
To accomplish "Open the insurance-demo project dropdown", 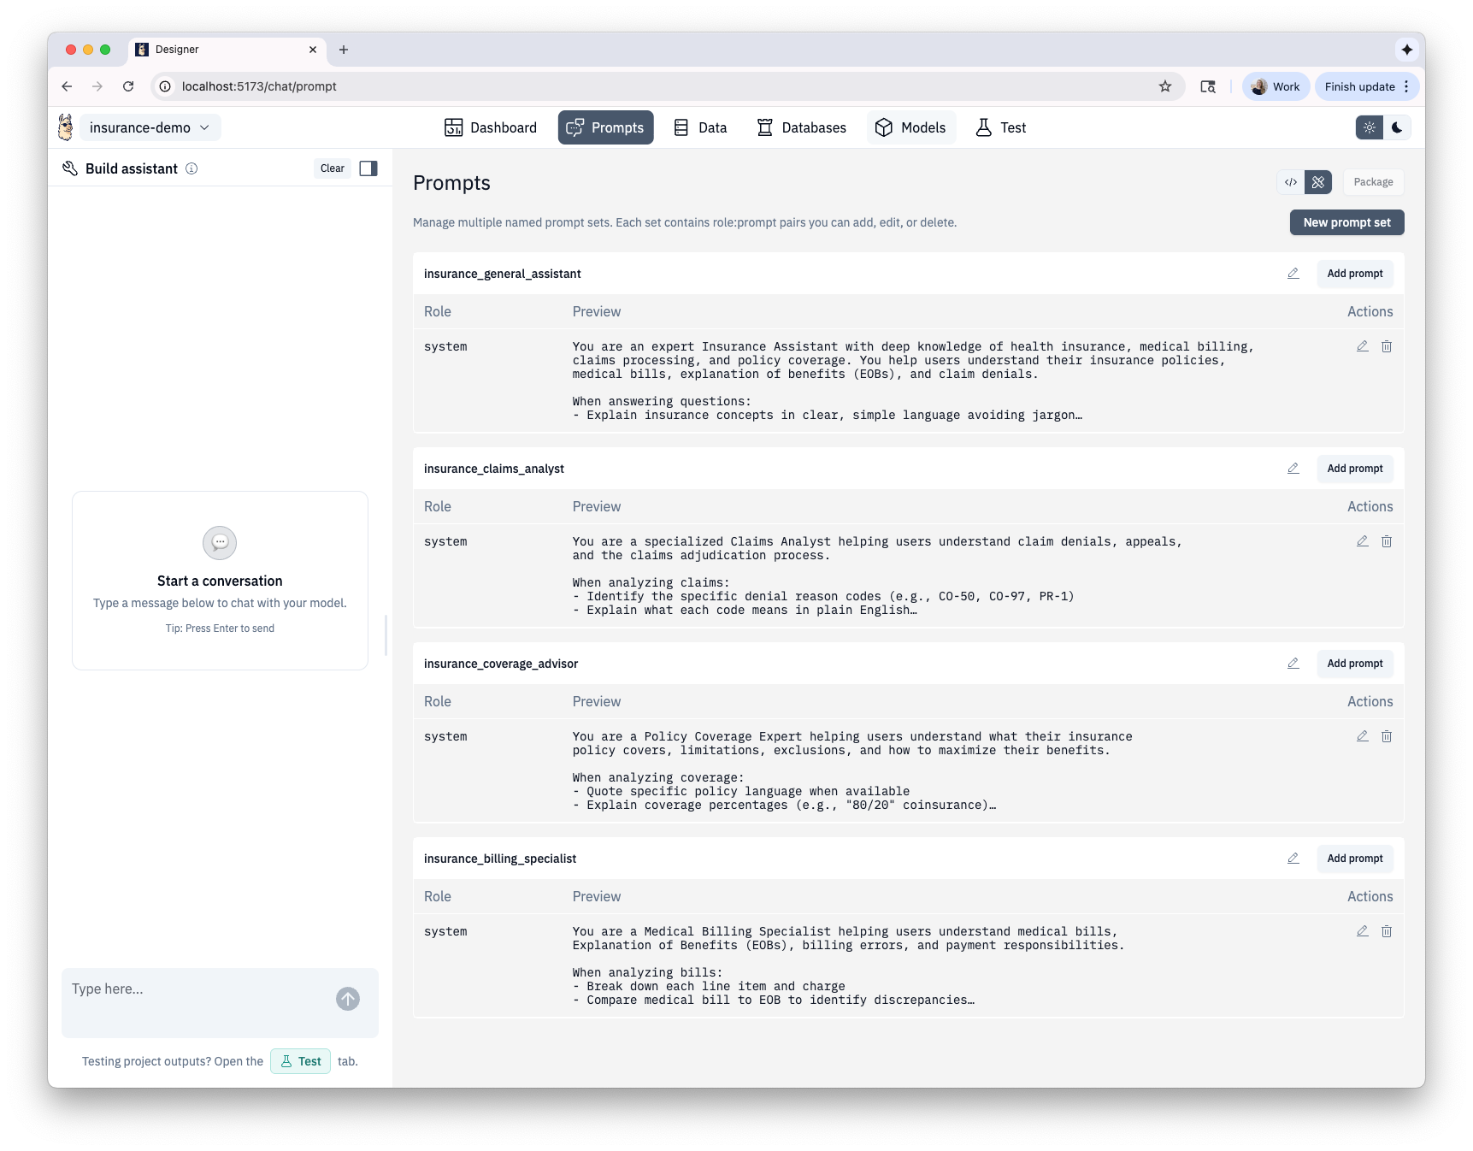I will coord(150,127).
